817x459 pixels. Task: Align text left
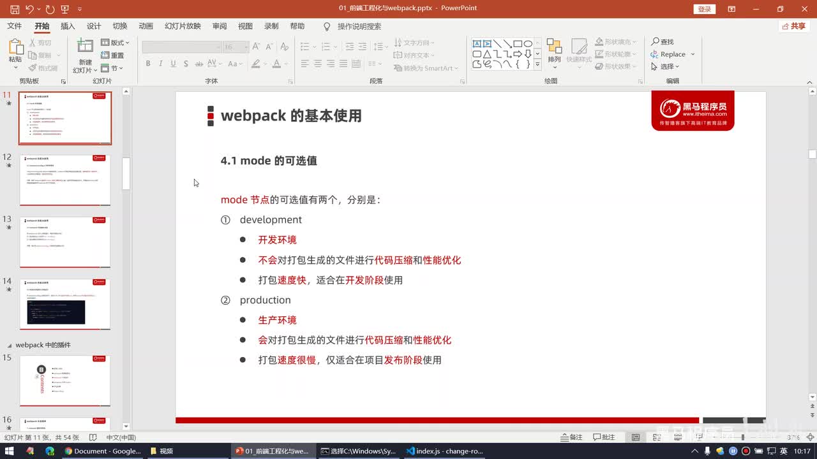[x=304, y=64]
